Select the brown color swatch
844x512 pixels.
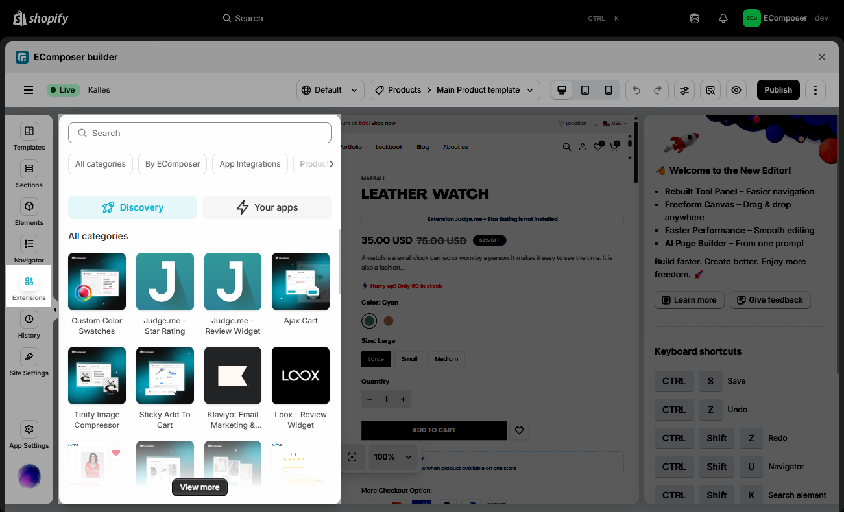click(389, 321)
